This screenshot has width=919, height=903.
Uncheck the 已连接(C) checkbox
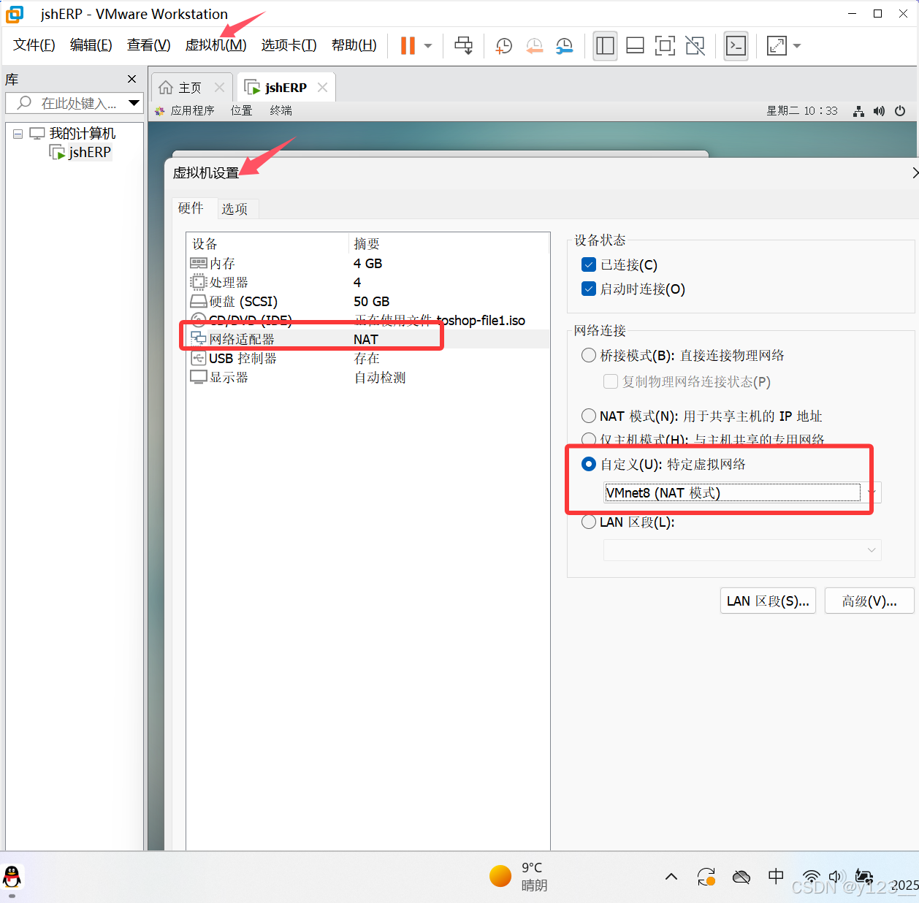pos(589,264)
